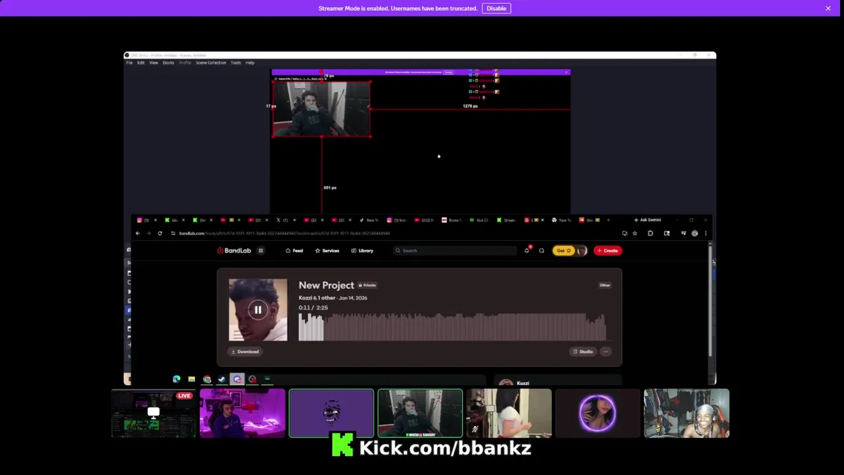Select the pink-lit room participant tile

tap(243, 414)
